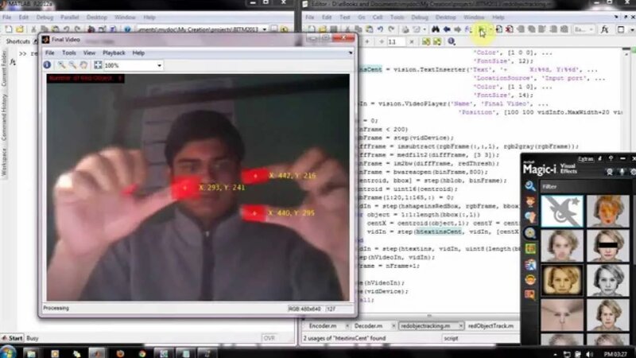This screenshot has width=636, height=358.
Task: Save the file with Editor save icon
Action: 333,29
